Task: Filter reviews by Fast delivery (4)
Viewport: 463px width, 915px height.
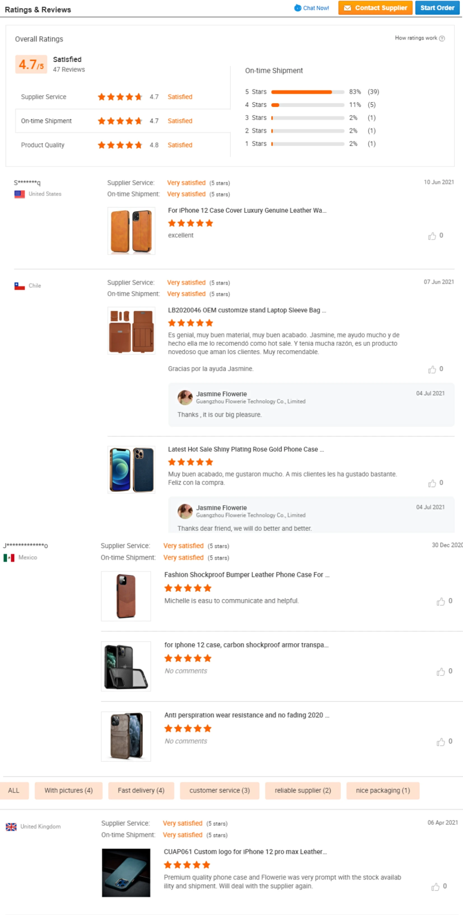Action: coord(141,790)
